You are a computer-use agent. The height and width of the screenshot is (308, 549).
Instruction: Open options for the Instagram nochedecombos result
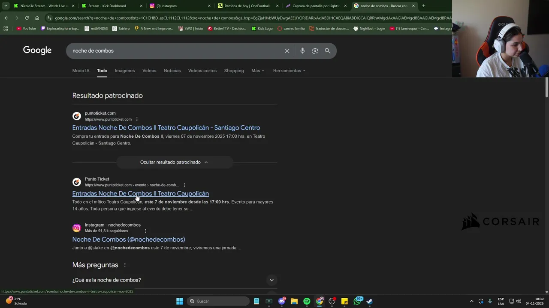pyautogui.click(x=145, y=231)
